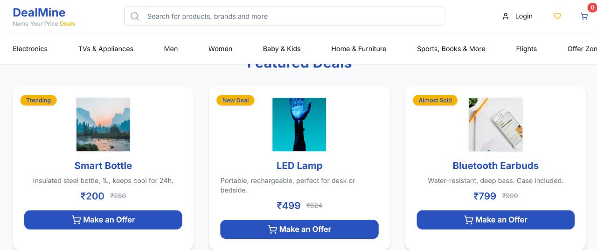Screen dimensions: 597x250
Task: Go to the Flights menu item
Action: coord(526,49)
